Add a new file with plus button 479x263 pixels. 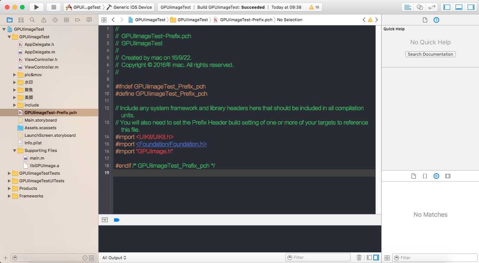point(5,258)
